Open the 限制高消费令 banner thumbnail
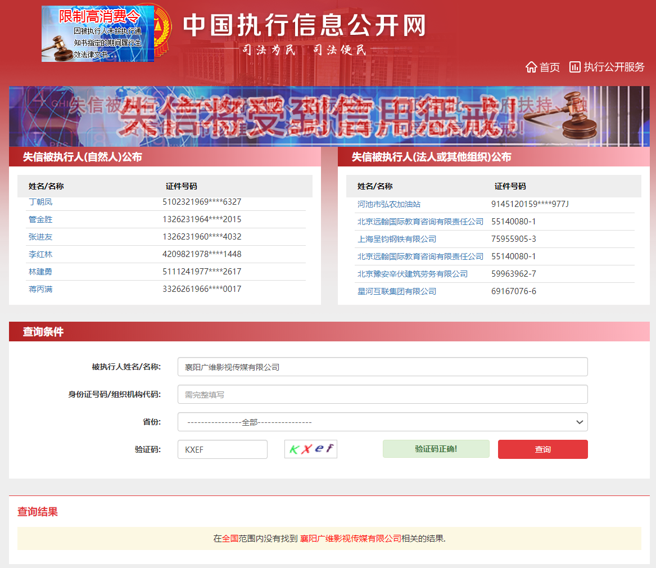Screen dimensions: 656x568 click(x=97, y=34)
